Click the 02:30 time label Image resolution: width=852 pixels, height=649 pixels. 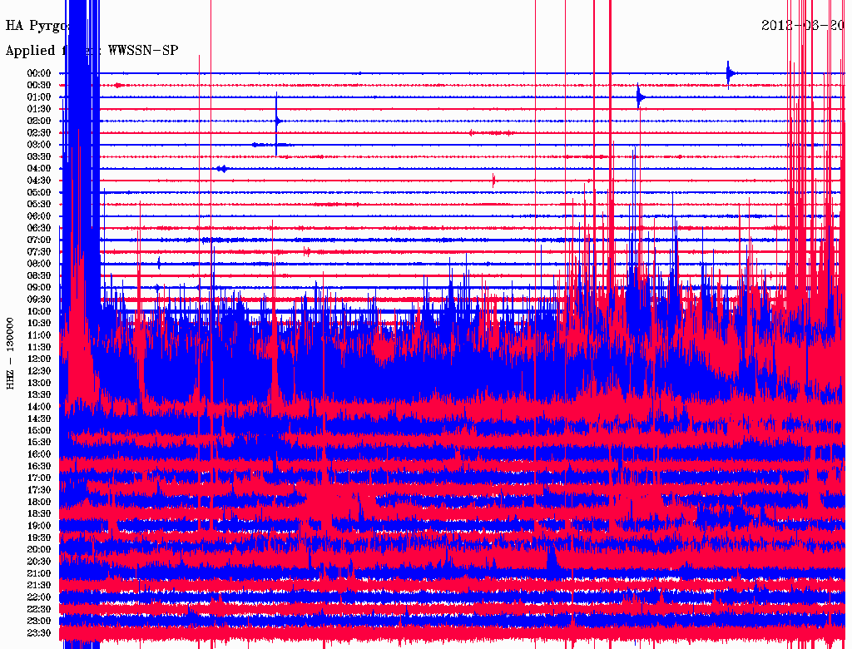[39, 133]
